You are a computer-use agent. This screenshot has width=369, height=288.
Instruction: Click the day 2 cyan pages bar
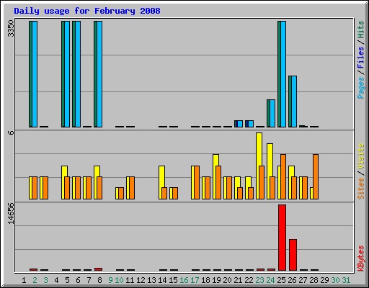point(35,74)
